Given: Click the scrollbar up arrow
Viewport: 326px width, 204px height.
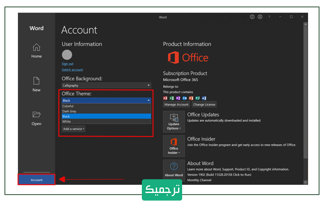Looking at the screenshot, I should coord(305,24).
